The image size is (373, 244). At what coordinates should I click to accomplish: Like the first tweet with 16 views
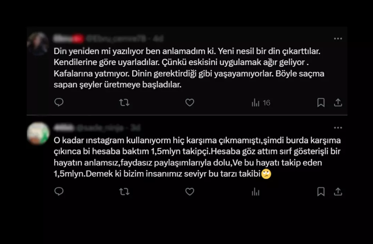click(190, 103)
